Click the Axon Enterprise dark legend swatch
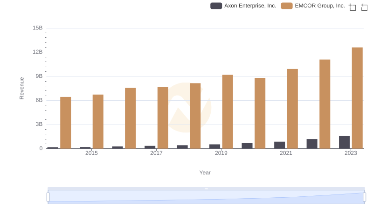This screenshot has height=215, width=373. (x=216, y=6)
